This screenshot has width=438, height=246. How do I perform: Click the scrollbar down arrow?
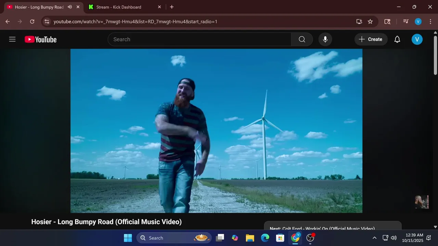[x=435, y=227]
